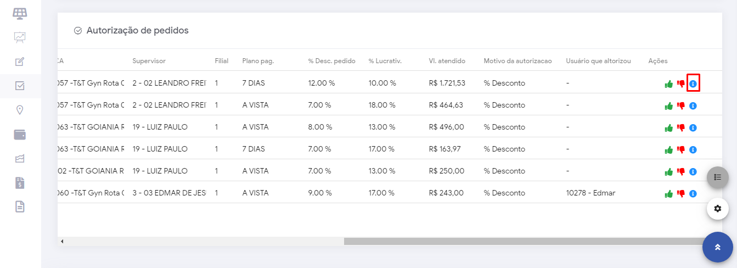The image size is (737, 268).
Task: Click the gear settings floating button
Action: point(717,209)
